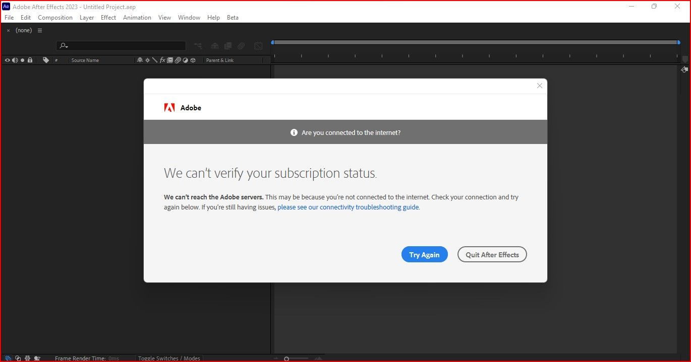Viewport: 691px width, 362px height.
Task: Open the Graph Editor icon
Action: tap(258, 46)
